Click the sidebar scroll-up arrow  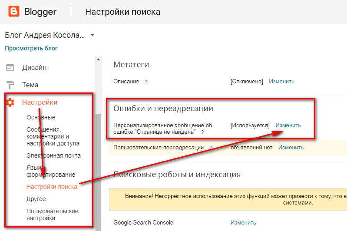click(x=99, y=59)
